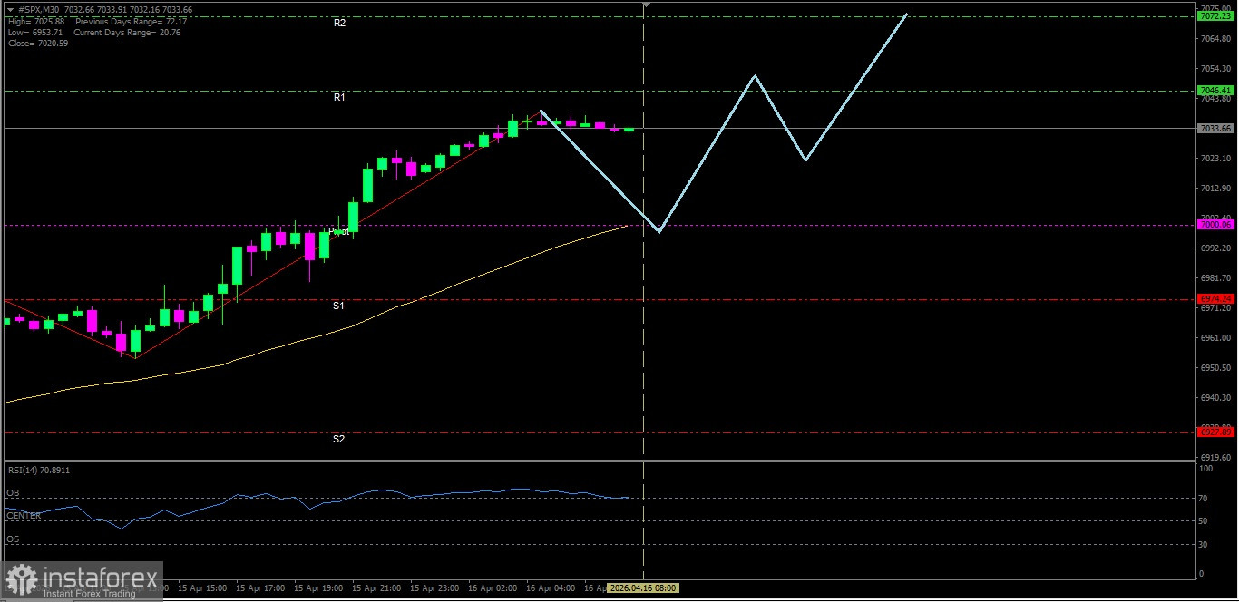Click the CENTER level label in RSI
1239x602 pixels.
[24, 515]
